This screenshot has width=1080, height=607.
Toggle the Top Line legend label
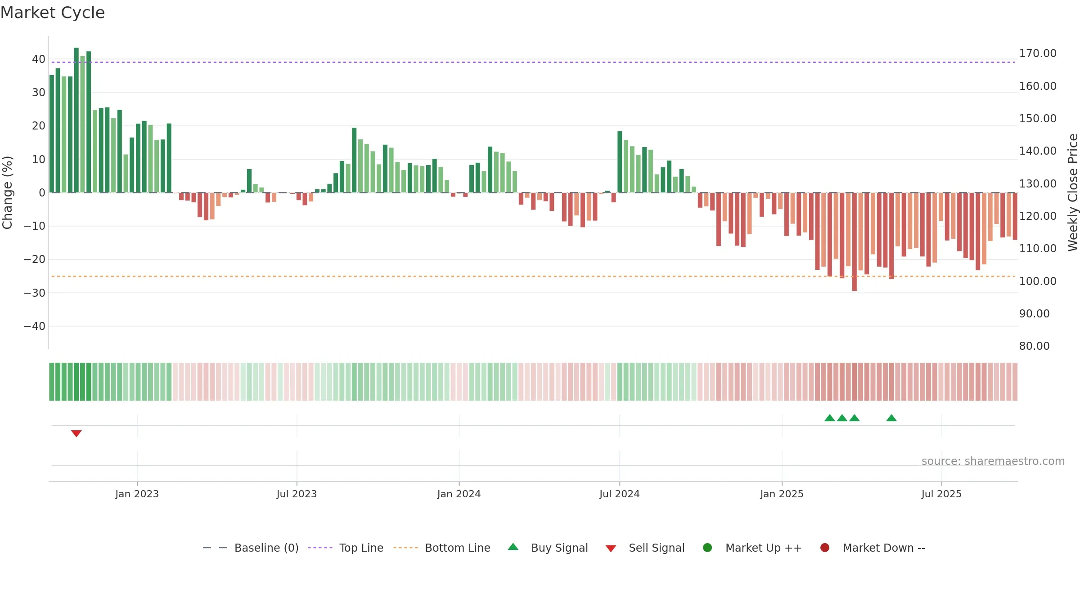(x=361, y=548)
